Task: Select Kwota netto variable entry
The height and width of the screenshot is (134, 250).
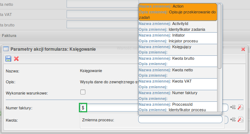Action: click(178, 73)
